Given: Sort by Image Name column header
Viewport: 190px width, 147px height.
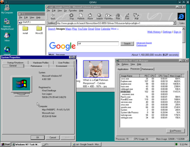Looking at the screenshot, I should coord(129,76).
